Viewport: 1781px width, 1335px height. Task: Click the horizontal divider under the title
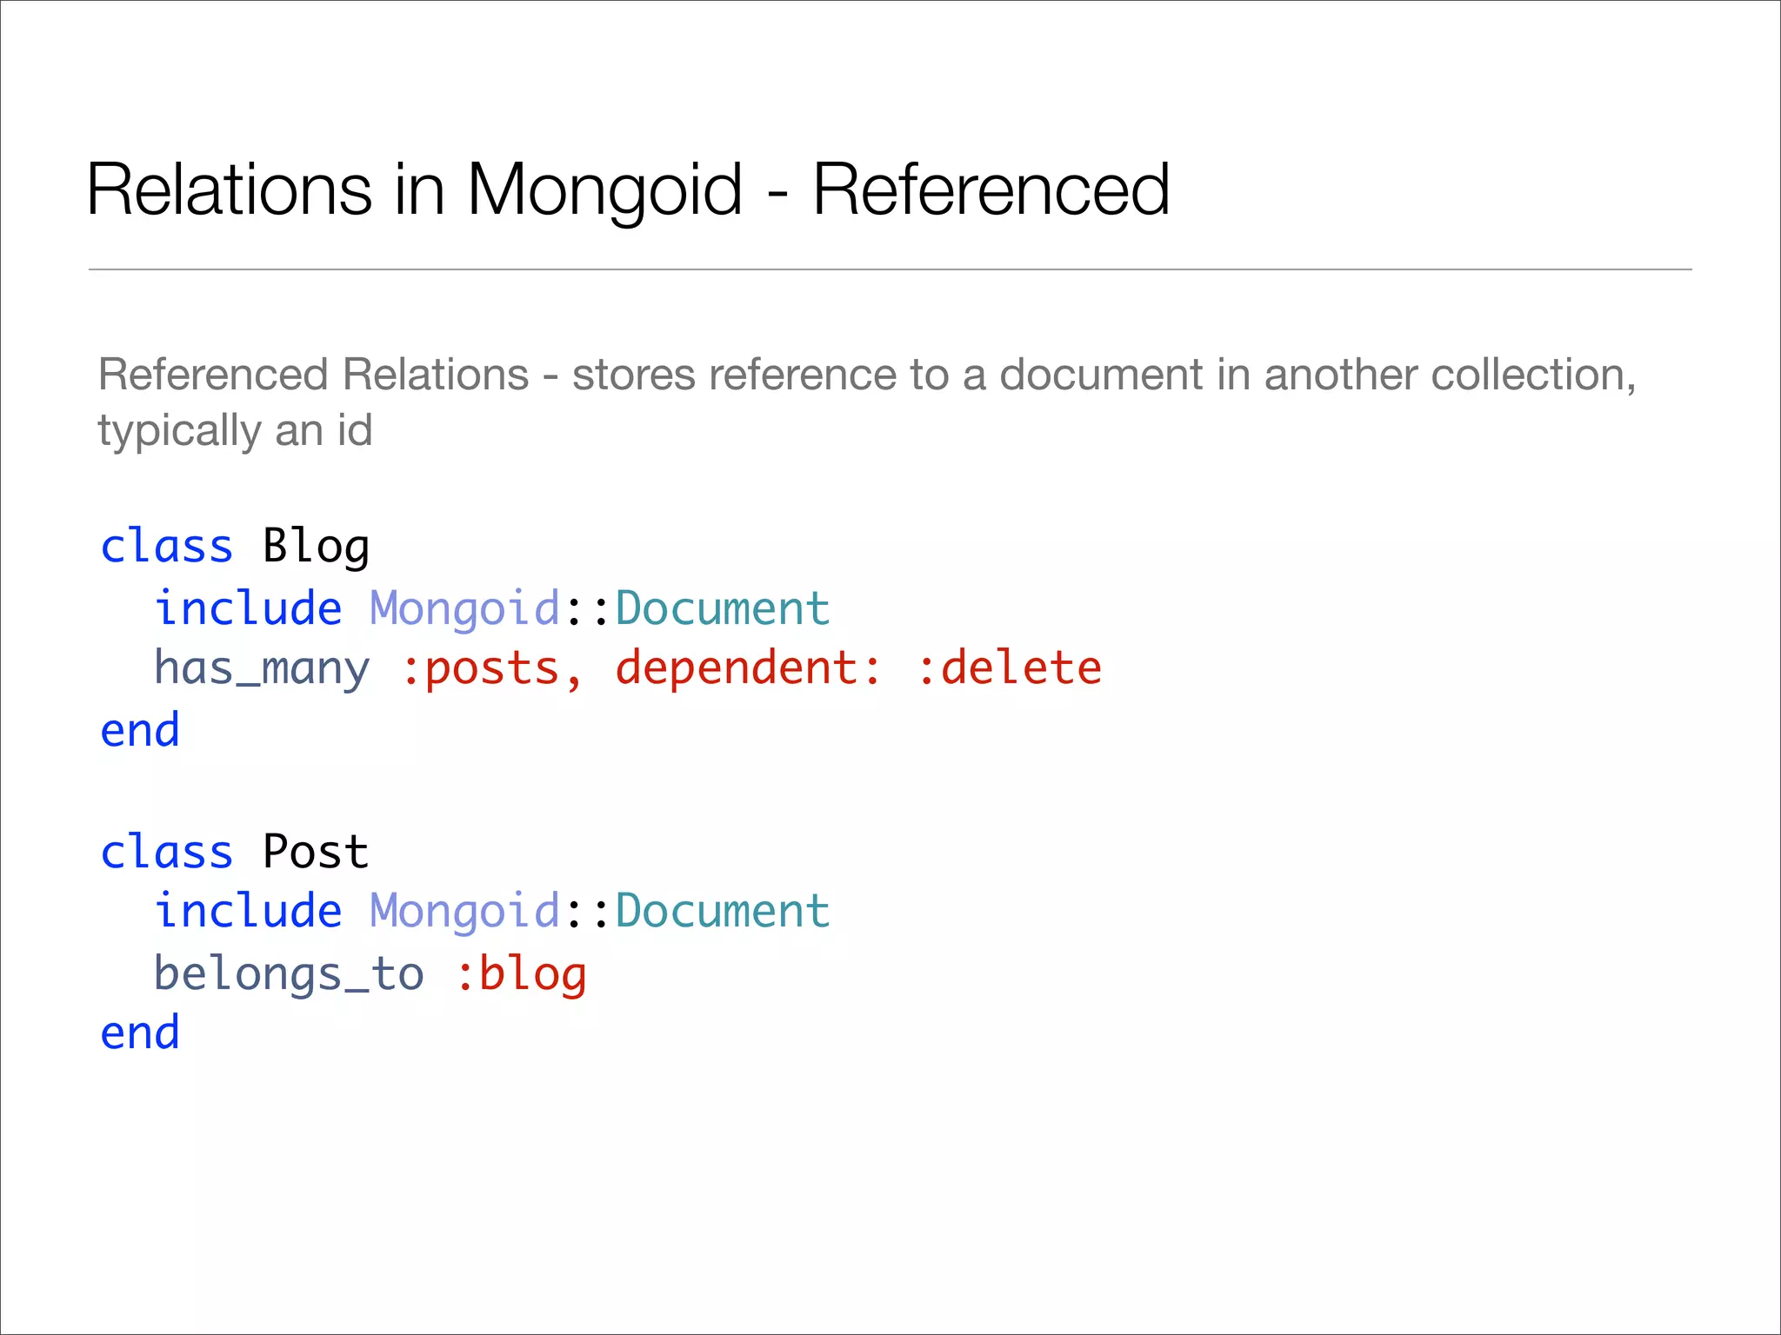[889, 269]
